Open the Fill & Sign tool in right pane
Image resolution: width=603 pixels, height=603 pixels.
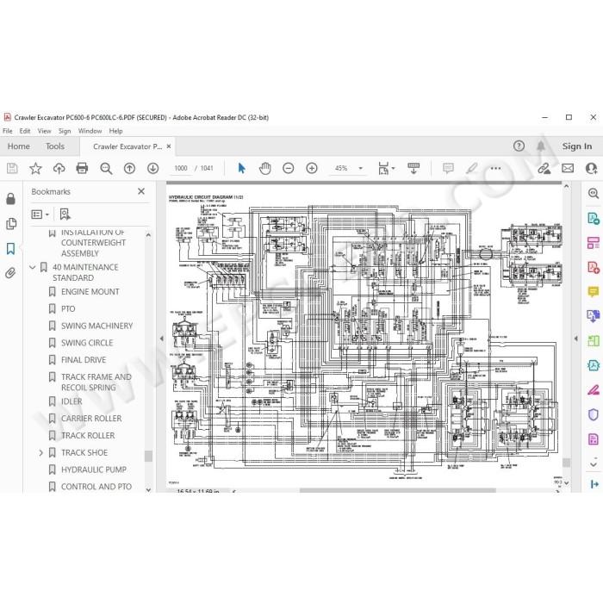[x=594, y=390]
